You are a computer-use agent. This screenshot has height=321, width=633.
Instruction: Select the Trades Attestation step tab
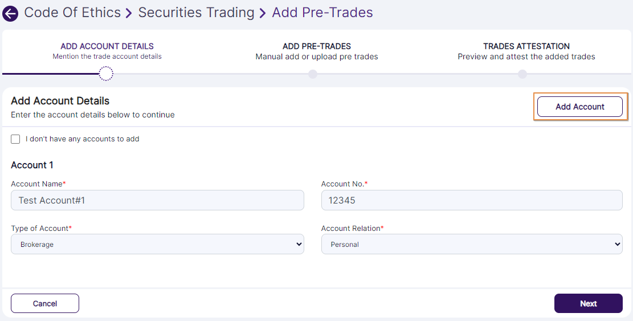tap(526, 51)
